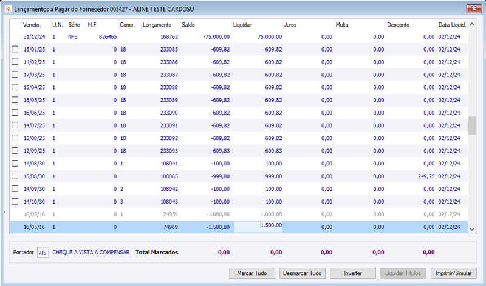This screenshot has width=486, height=286.
Task: Click the Desconto column header
Action: click(x=399, y=25)
